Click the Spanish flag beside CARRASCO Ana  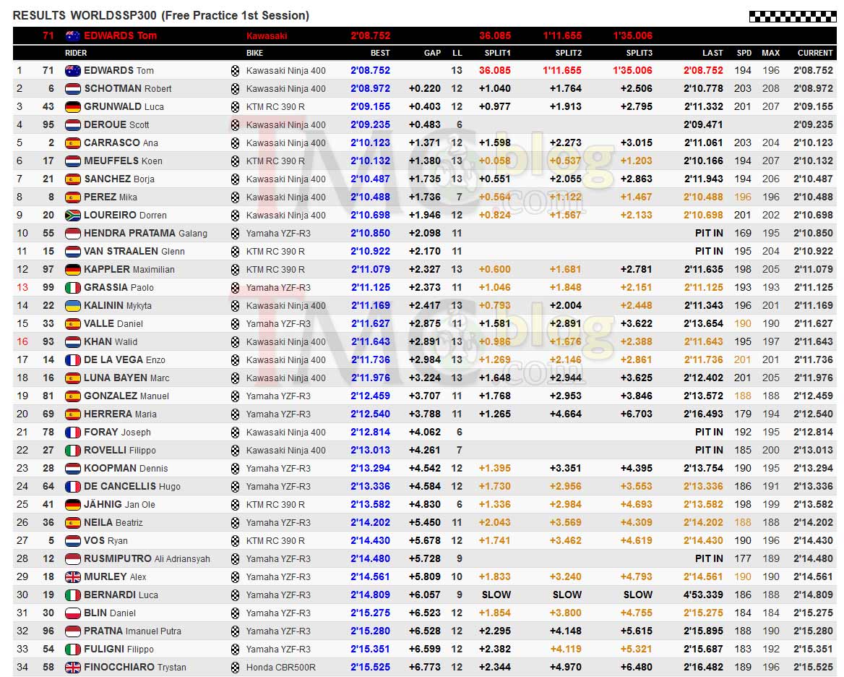(73, 142)
